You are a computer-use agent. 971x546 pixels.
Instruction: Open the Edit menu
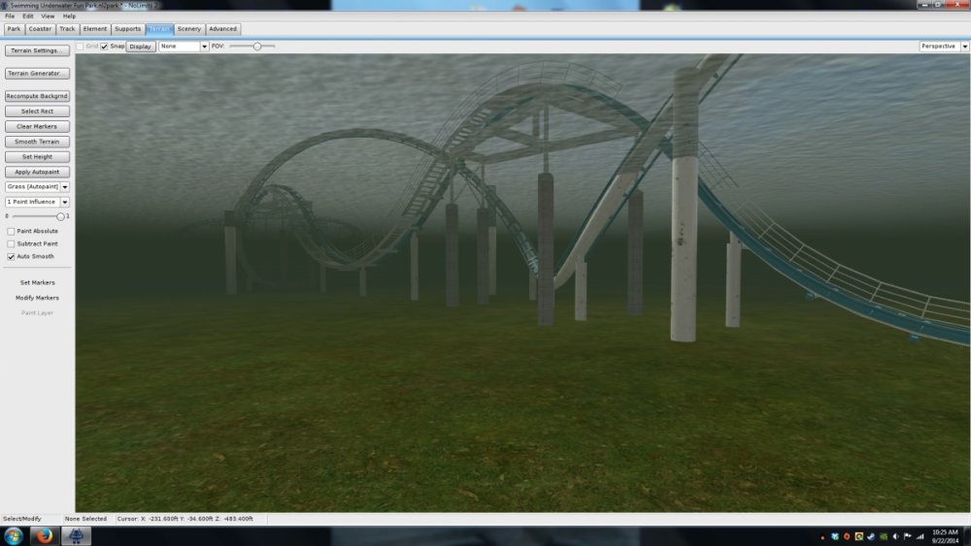click(27, 16)
